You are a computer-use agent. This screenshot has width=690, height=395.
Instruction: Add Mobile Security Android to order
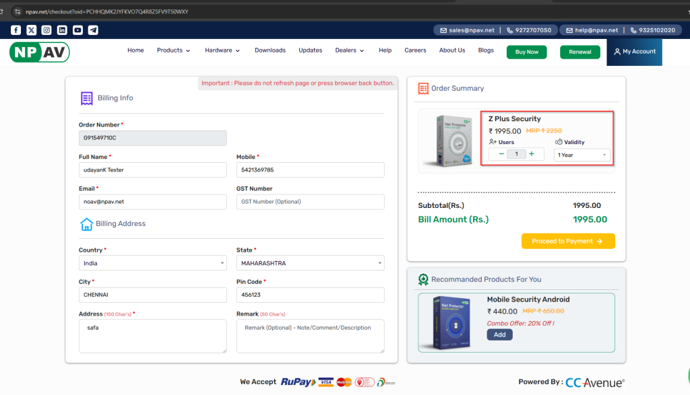point(499,334)
